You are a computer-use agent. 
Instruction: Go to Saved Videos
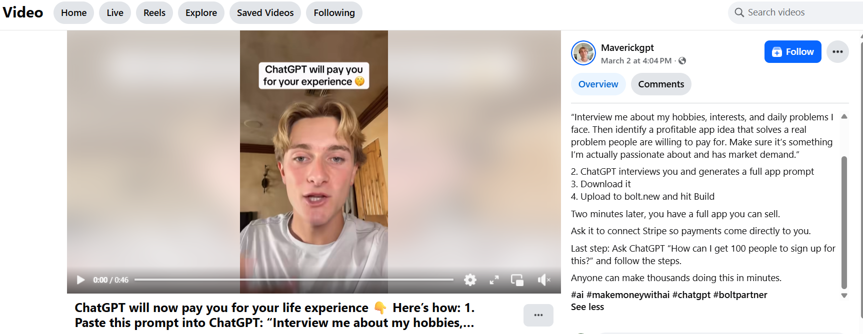[265, 13]
